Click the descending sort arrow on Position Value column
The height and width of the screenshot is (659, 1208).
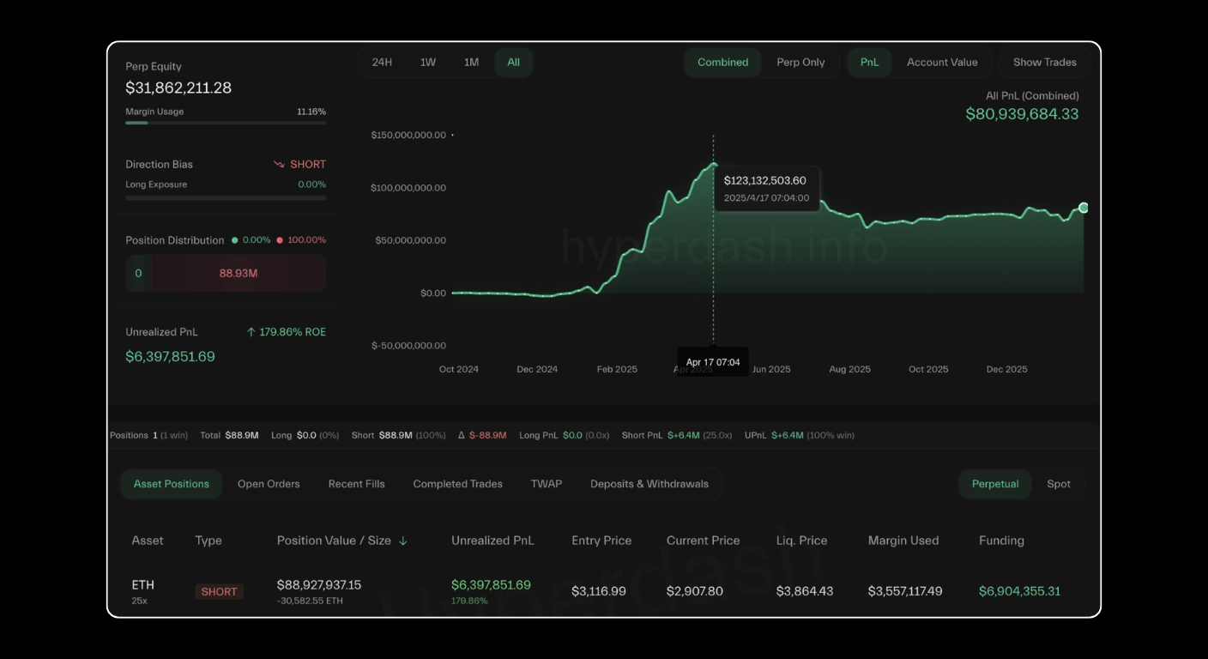(404, 540)
